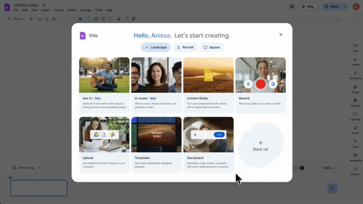Open the Uploads panel from the sidebar

355,116
